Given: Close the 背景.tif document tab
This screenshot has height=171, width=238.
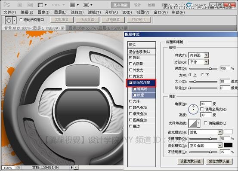Looking at the screenshot, I should point(62,28).
